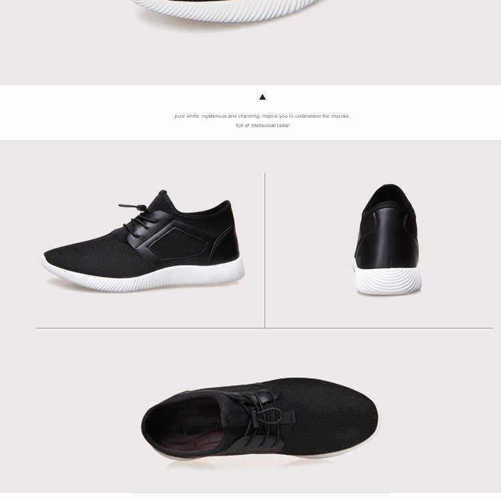The image size is (501, 499).
Task: Click the horizontal divider line below the shoe pair
Action: tap(265, 328)
